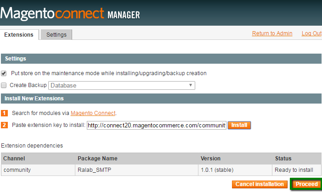The height and width of the screenshot is (192, 322).
Task: Open the Magento Connect link
Action: (x=93, y=113)
